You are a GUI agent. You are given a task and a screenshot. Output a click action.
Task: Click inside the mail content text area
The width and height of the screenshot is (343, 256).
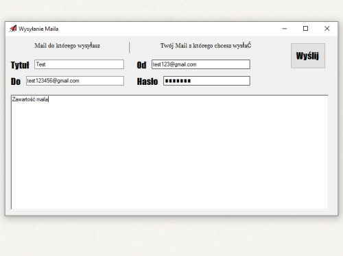(169, 152)
